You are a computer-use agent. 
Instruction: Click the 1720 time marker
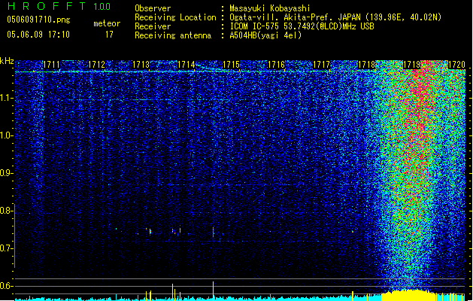(456, 65)
